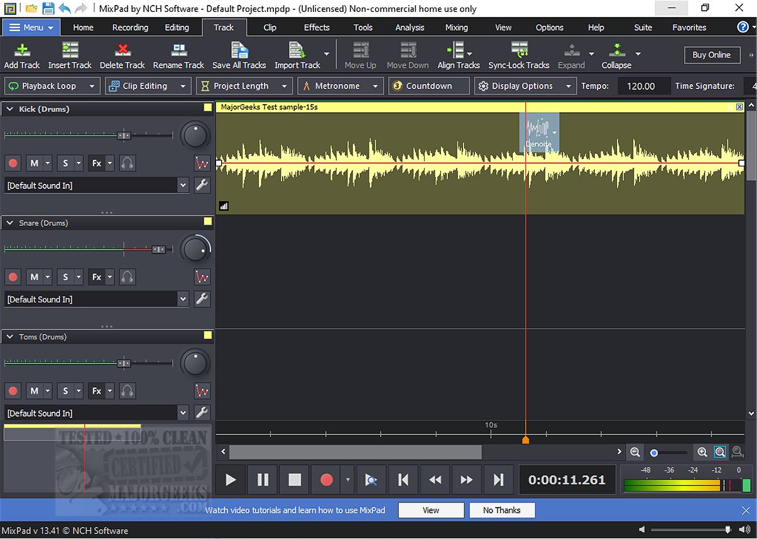This screenshot has height=539, width=757.
Task: Click No Thanks on tutorial banner
Action: (x=501, y=510)
